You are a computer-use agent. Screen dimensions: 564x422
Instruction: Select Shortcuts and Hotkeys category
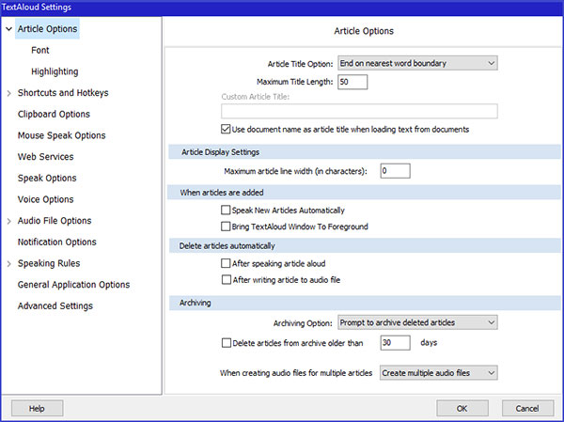tap(63, 93)
